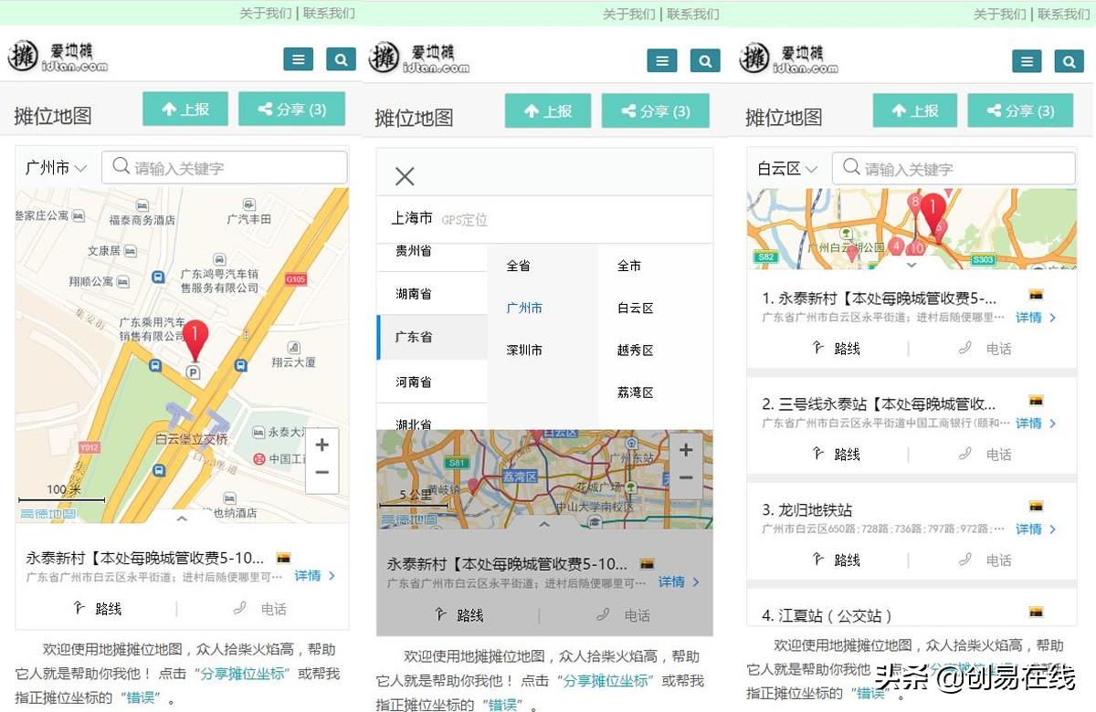Viewport: 1096px width, 712px height.
Task: Click the yellow badge icon beside 江夏站
Action: tap(1036, 612)
